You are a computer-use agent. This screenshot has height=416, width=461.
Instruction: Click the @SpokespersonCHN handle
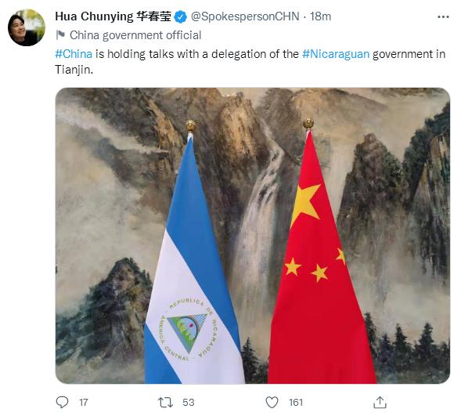245,16
